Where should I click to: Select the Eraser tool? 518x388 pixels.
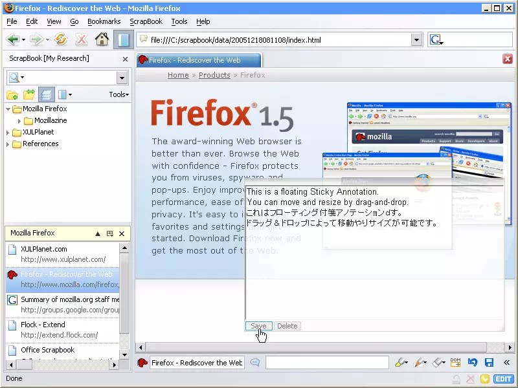click(x=438, y=363)
